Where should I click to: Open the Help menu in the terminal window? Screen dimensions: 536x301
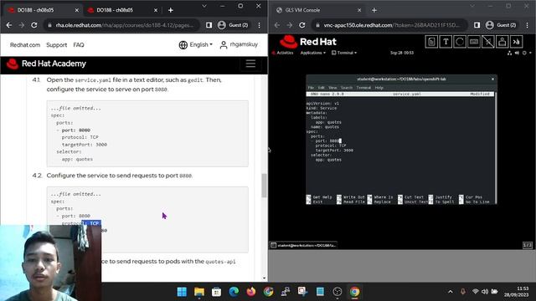click(x=379, y=88)
